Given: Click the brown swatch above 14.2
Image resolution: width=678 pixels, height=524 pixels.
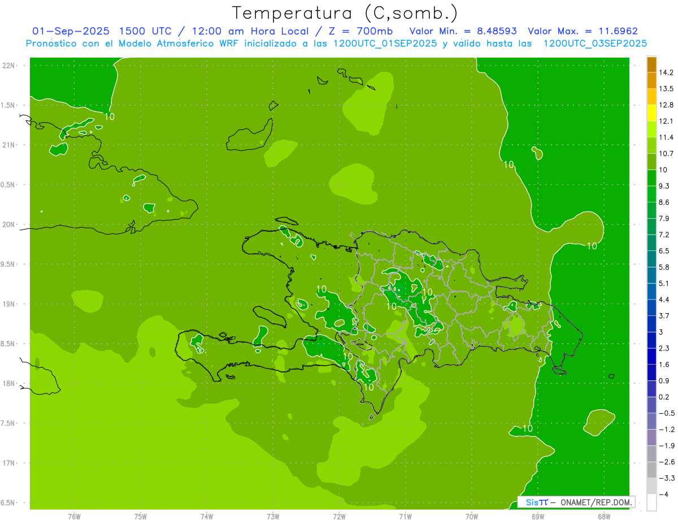Looking at the screenshot, I should pos(651,64).
